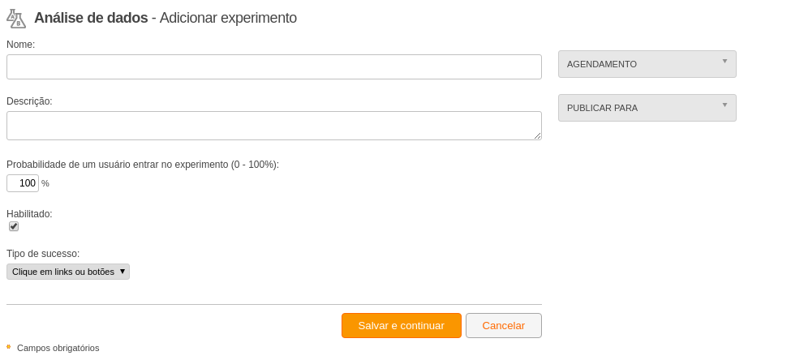
Task: Expand the PUBLICAR PARA section
Action: coord(647,108)
